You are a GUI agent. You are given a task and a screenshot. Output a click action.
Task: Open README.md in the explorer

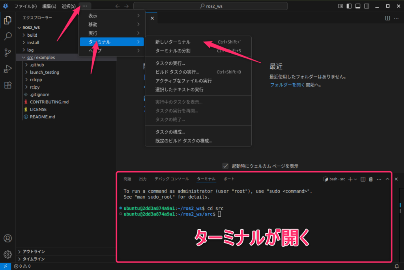point(42,117)
